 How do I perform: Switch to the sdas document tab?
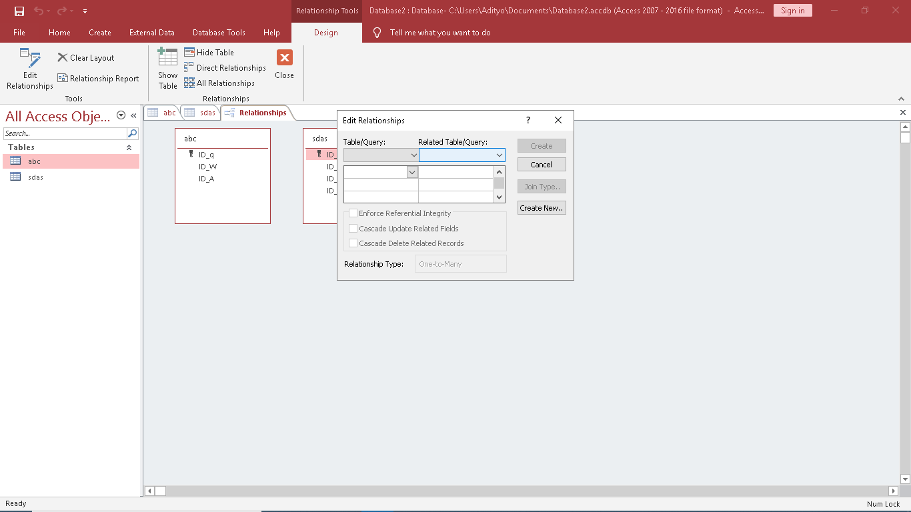click(x=201, y=113)
